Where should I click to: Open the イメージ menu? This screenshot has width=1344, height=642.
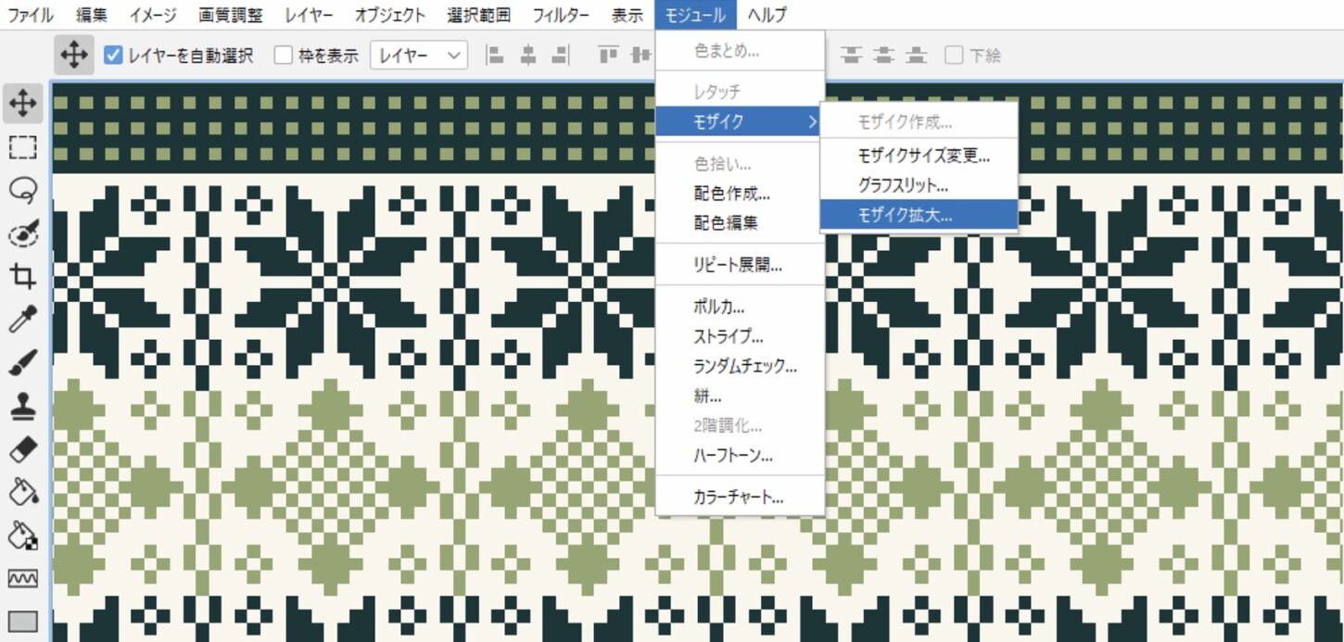click(x=153, y=15)
